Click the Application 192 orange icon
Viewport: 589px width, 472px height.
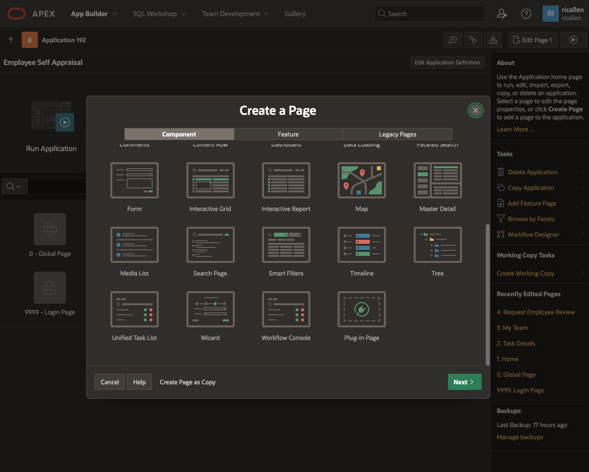(x=30, y=40)
